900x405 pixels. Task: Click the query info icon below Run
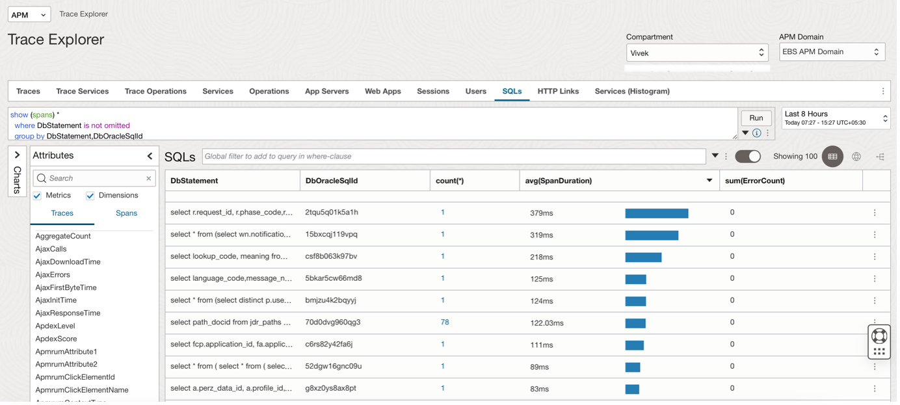click(756, 133)
